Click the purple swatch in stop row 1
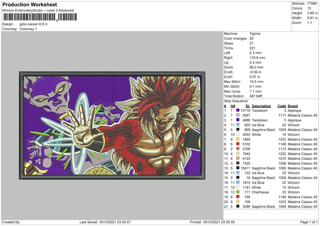Viewport: 320px width, 226px height. (x=238, y=110)
